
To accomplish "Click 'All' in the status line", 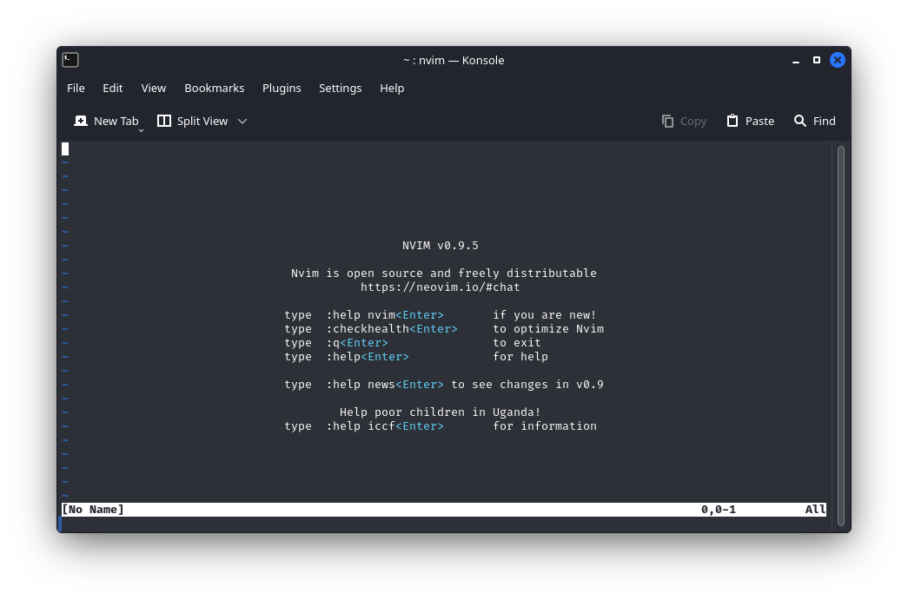I will tap(815, 509).
